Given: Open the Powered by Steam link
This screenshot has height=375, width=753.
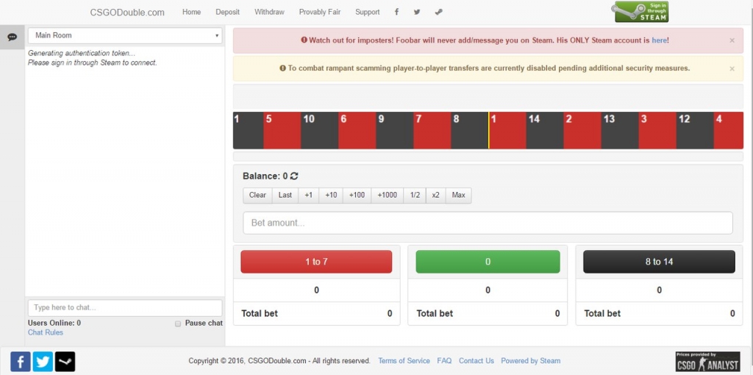Looking at the screenshot, I should 531,360.
